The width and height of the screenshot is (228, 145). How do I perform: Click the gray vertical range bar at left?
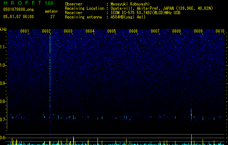[7, 113]
